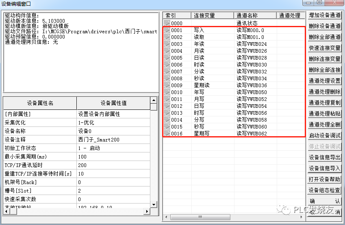Screen dimensions: 345x225
Task: Click property list scroll up arrow
Action: click(x=154, y=100)
